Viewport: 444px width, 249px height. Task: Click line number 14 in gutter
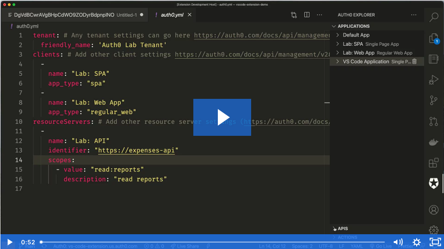(x=18, y=160)
